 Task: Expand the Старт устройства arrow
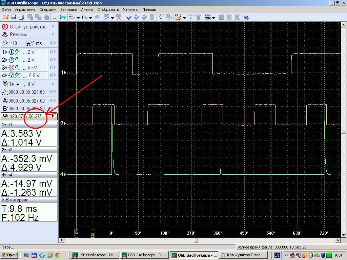click(x=53, y=26)
